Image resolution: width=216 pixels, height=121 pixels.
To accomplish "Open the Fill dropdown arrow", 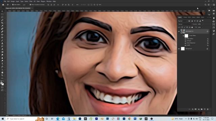I will (x=202, y=27).
